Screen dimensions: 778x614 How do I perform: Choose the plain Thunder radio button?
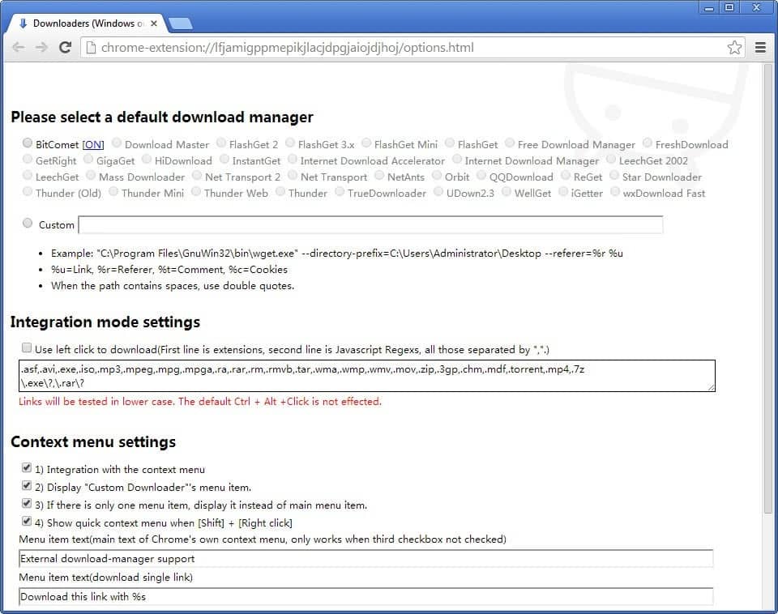(280, 191)
